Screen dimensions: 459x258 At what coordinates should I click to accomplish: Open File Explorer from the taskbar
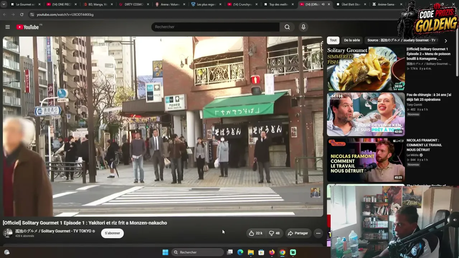(251, 252)
